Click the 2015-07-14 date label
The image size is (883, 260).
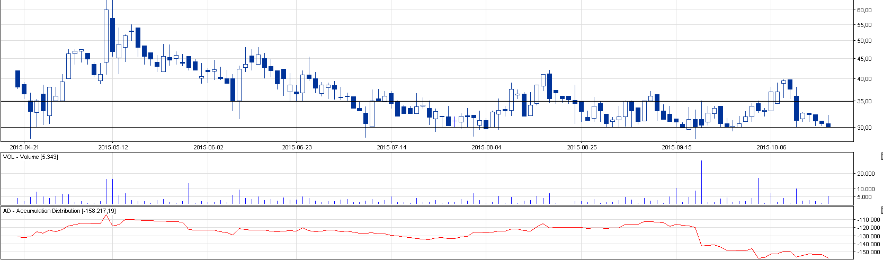tap(391, 147)
